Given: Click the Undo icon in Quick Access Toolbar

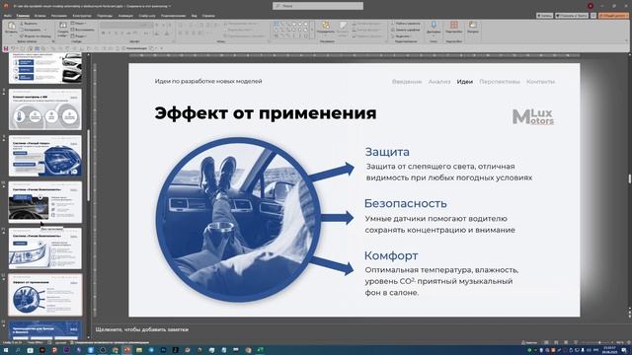Looking at the screenshot, I should pos(13,48).
